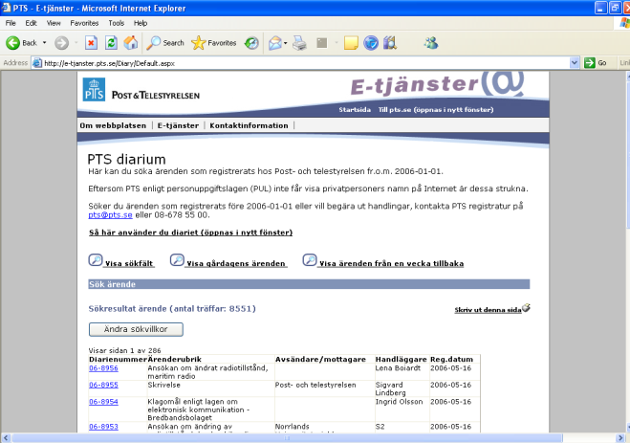The width and height of the screenshot is (630, 443).
Task: Open case number 06-8955
Action: 103,385
